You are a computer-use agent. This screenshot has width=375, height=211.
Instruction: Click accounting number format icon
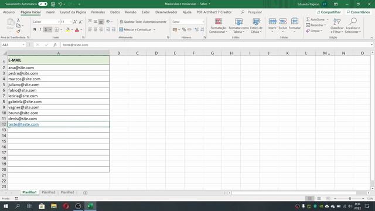click(x=175, y=29)
